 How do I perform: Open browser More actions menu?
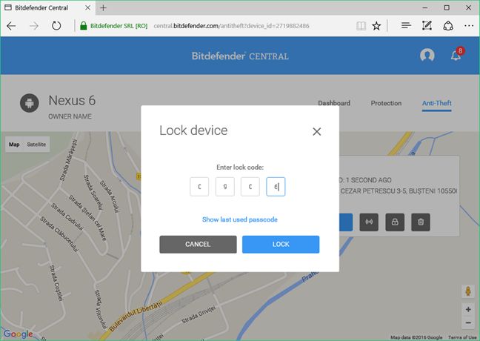[469, 26]
